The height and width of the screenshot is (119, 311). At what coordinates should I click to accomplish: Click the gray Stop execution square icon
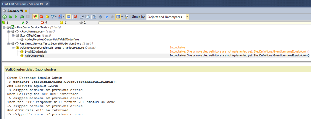(x=28, y=17)
